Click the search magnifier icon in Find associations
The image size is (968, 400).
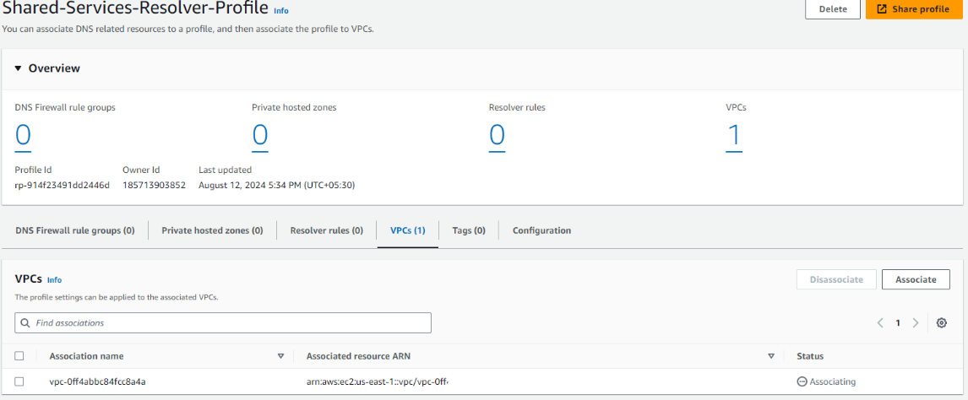25,323
